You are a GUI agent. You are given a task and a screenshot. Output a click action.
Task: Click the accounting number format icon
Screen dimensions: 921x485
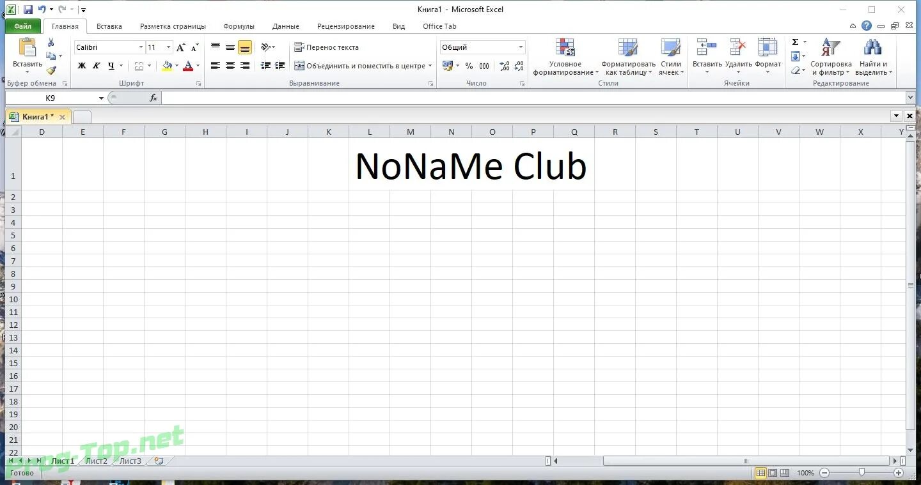pyautogui.click(x=448, y=66)
